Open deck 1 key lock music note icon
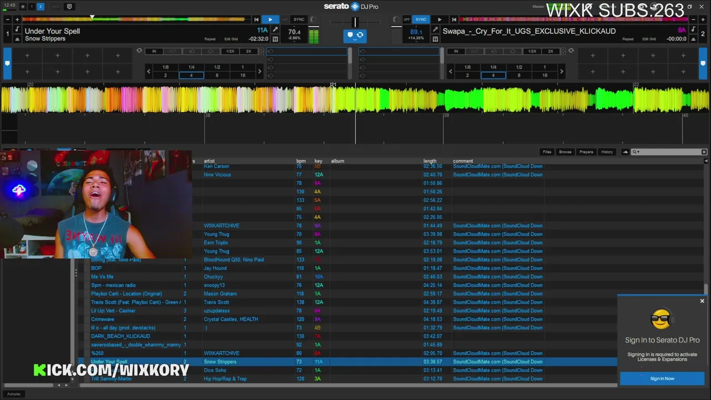 point(17,29)
